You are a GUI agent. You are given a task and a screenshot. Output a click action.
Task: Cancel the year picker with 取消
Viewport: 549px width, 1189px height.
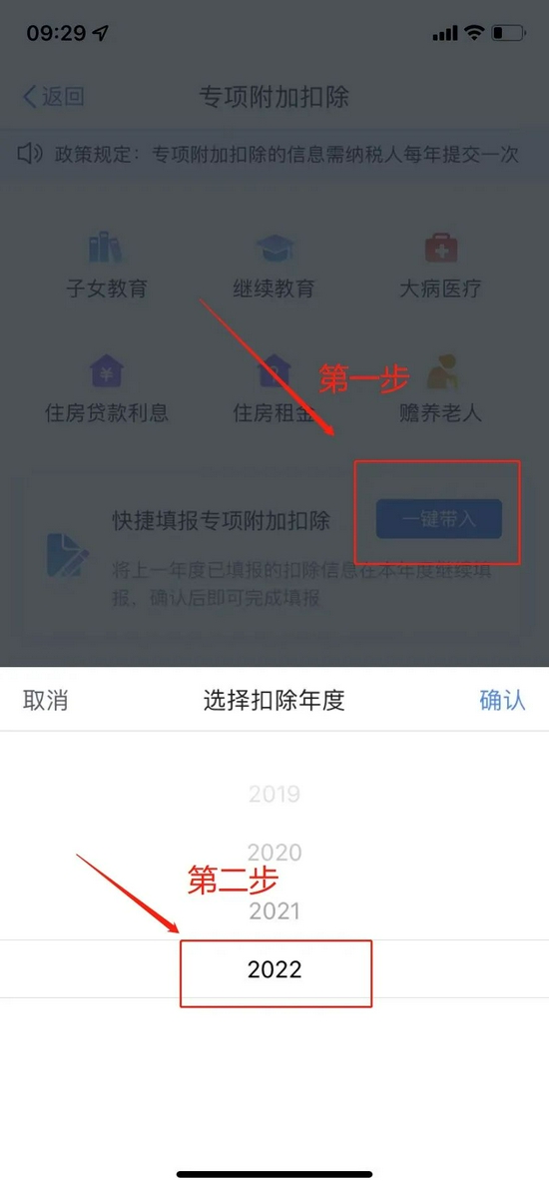(x=46, y=699)
